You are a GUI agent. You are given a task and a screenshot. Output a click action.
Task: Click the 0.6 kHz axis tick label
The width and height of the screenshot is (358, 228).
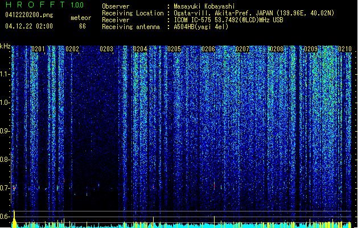click(5, 217)
